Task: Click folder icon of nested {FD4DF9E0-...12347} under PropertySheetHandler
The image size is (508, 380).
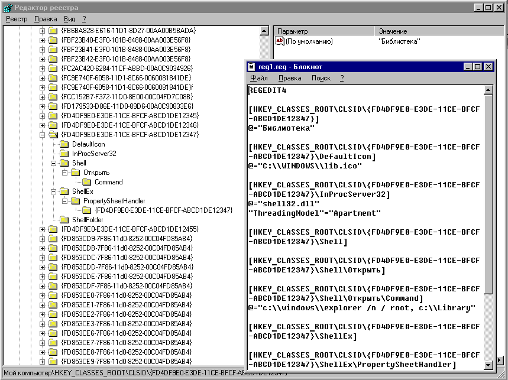Action: [86, 210]
